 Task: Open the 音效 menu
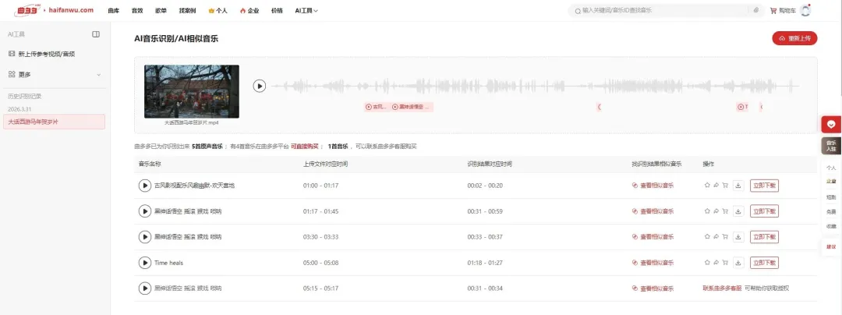[x=137, y=10]
